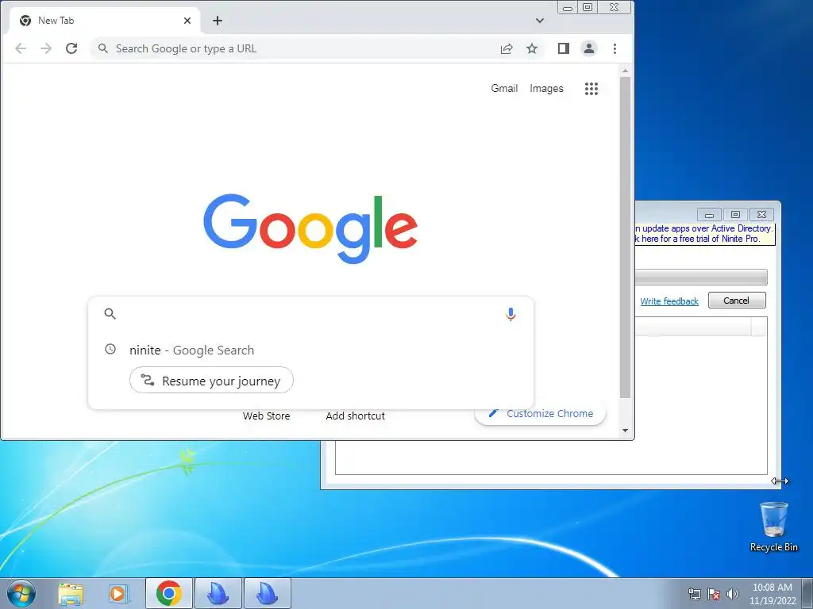Screen dimensions: 813x609
Task: Reload the current Chrome page
Action: 71,48
